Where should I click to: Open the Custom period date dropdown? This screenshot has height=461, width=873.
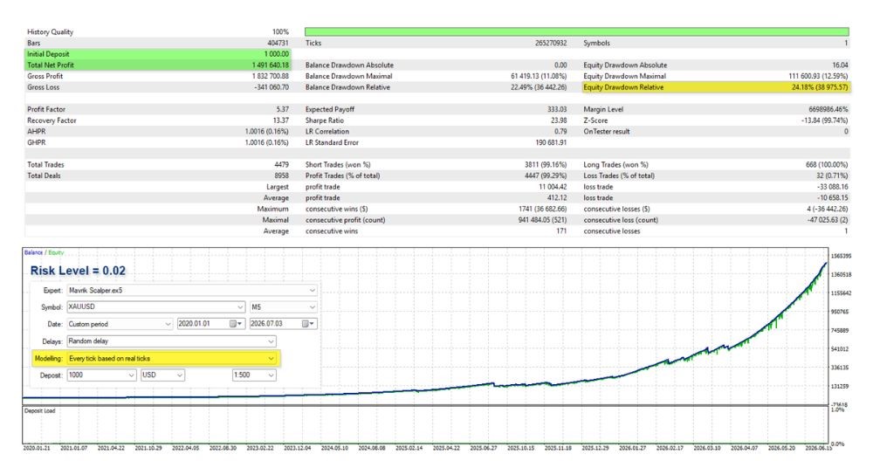tap(120, 323)
